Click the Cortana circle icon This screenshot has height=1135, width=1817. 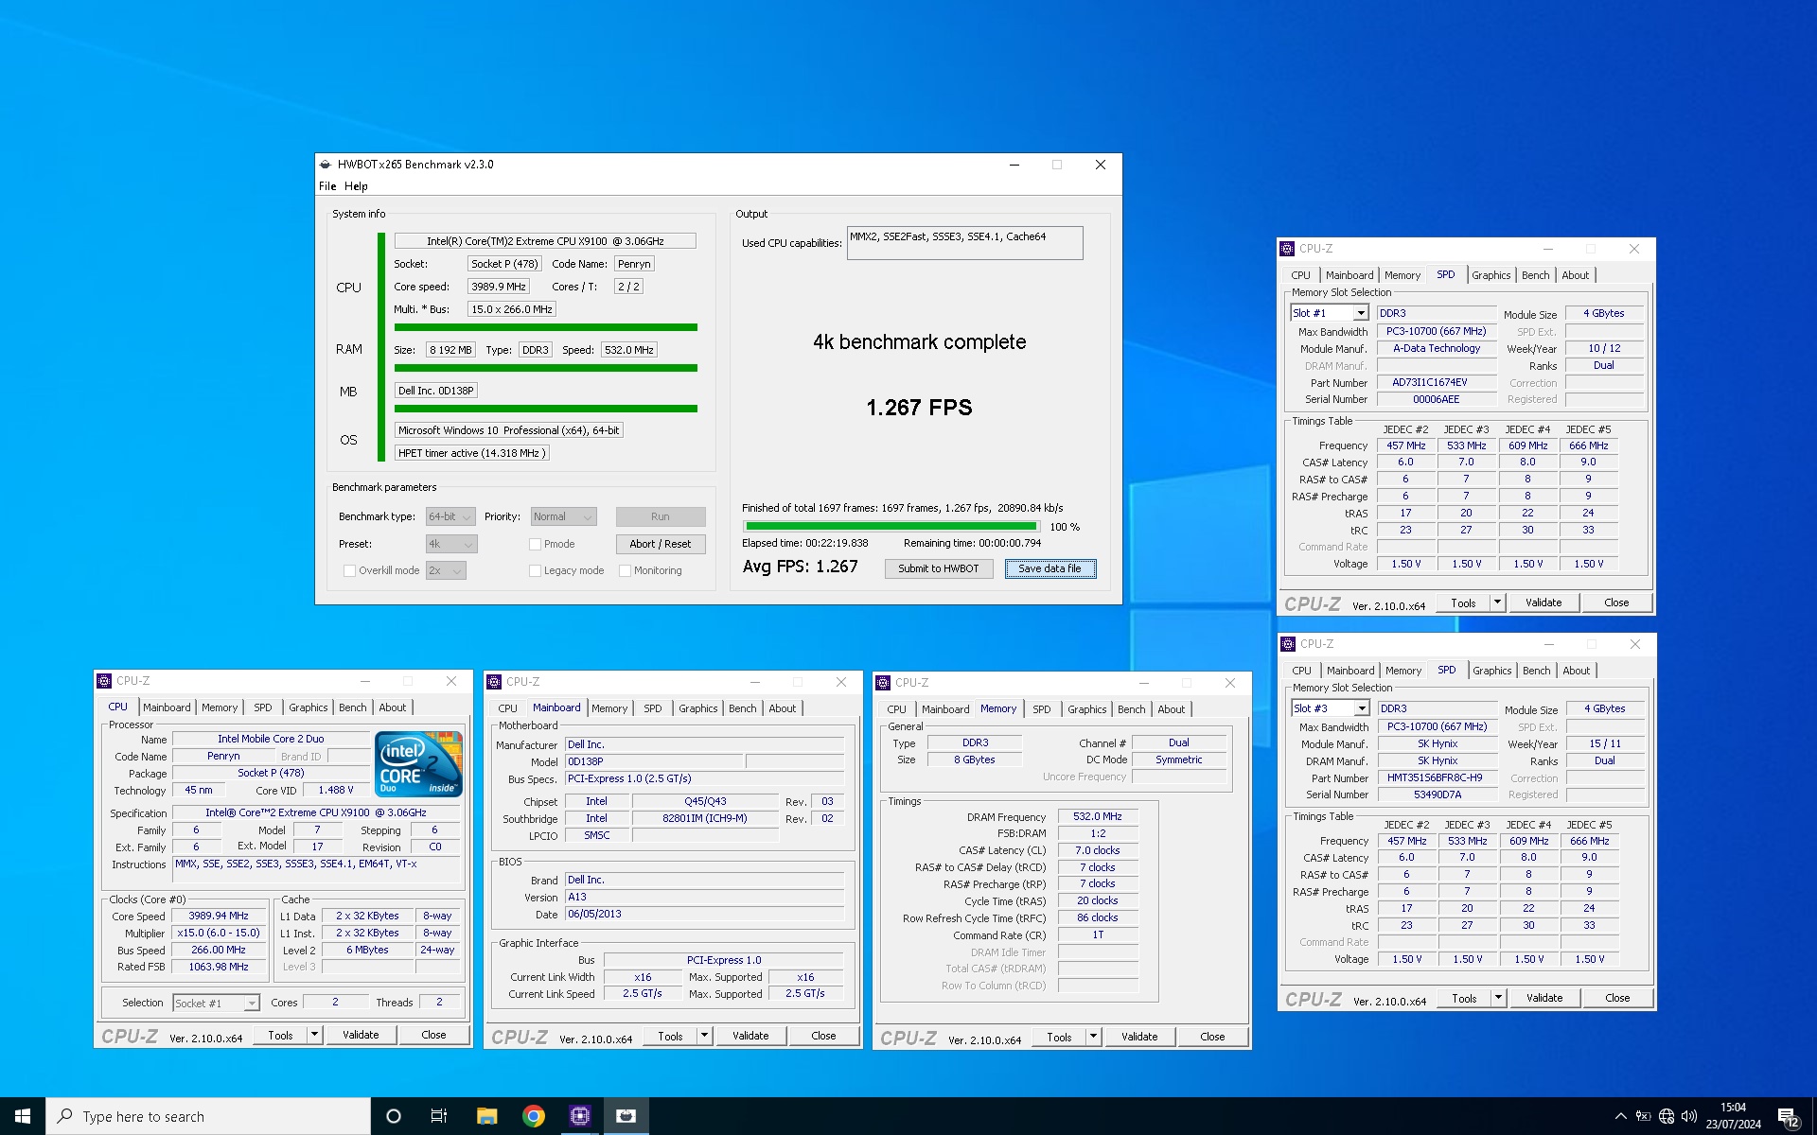(394, 1116)
